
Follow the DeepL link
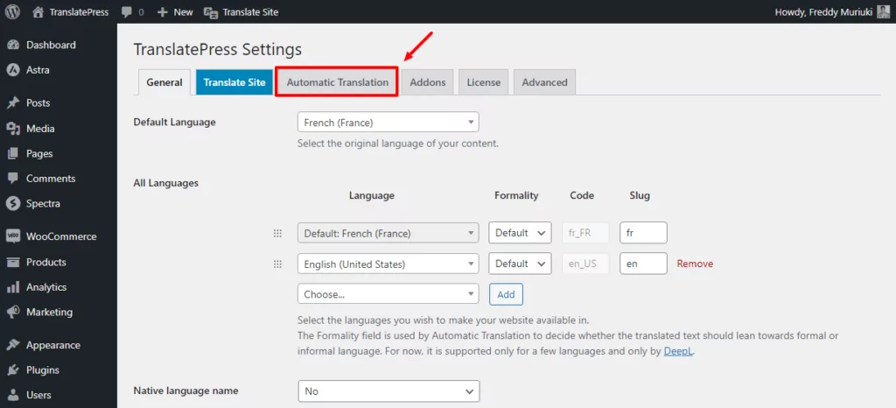(678, 351)
